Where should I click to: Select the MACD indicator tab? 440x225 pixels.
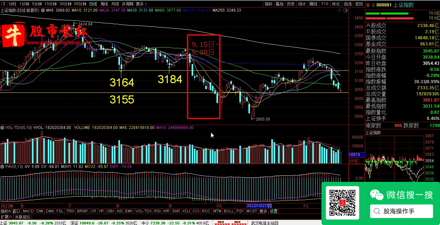point(28,211)
